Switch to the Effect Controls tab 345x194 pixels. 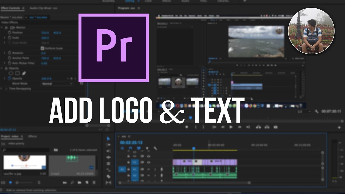(x=10, y=8)
